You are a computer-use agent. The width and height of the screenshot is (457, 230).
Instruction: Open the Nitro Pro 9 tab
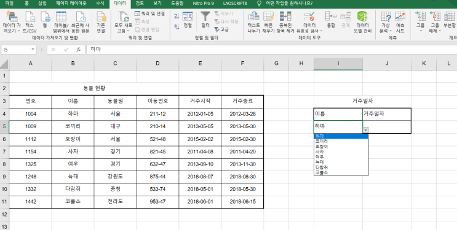pyautogui.click(x=203, y=4)
